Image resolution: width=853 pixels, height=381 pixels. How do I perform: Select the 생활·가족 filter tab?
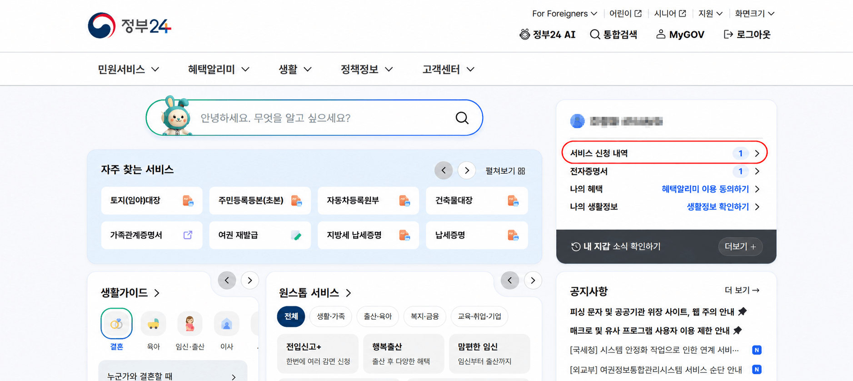pos(331,316)
